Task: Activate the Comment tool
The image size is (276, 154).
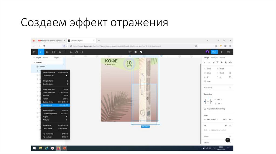Action: point(82,52)
